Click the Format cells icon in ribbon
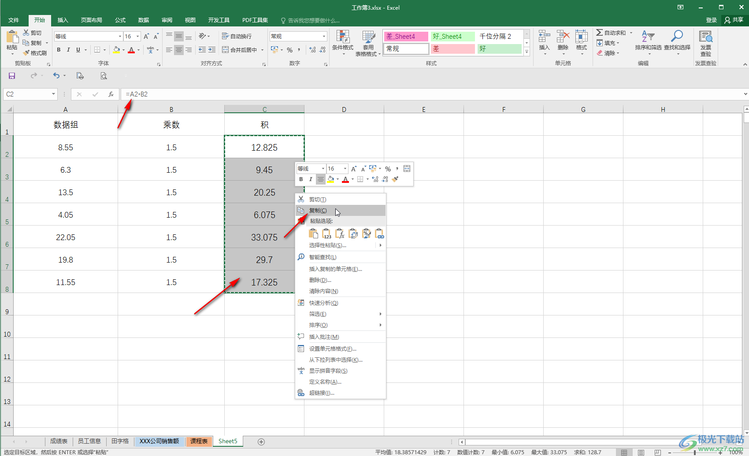The height and width of the screenshot is (456, 749). pos(582,37)
